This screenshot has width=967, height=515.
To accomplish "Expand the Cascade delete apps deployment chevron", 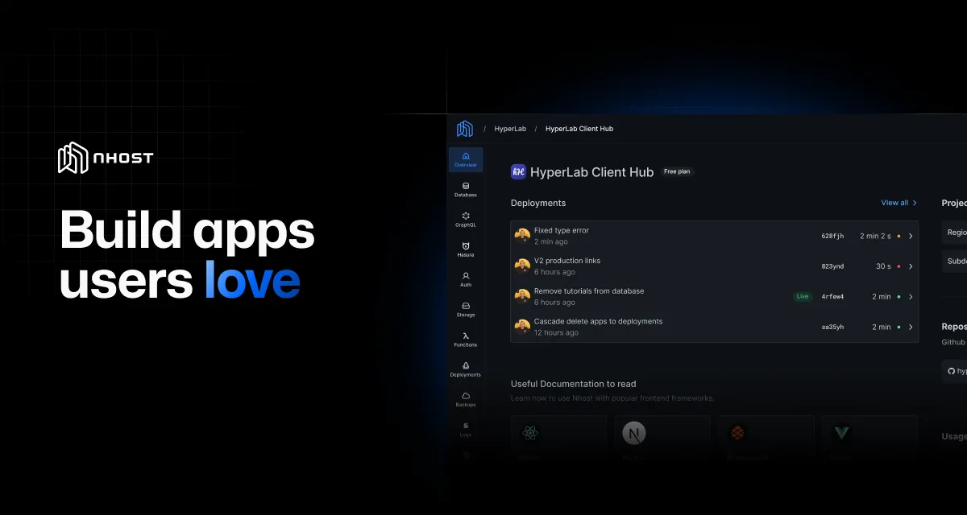I will tap(911, 327).
